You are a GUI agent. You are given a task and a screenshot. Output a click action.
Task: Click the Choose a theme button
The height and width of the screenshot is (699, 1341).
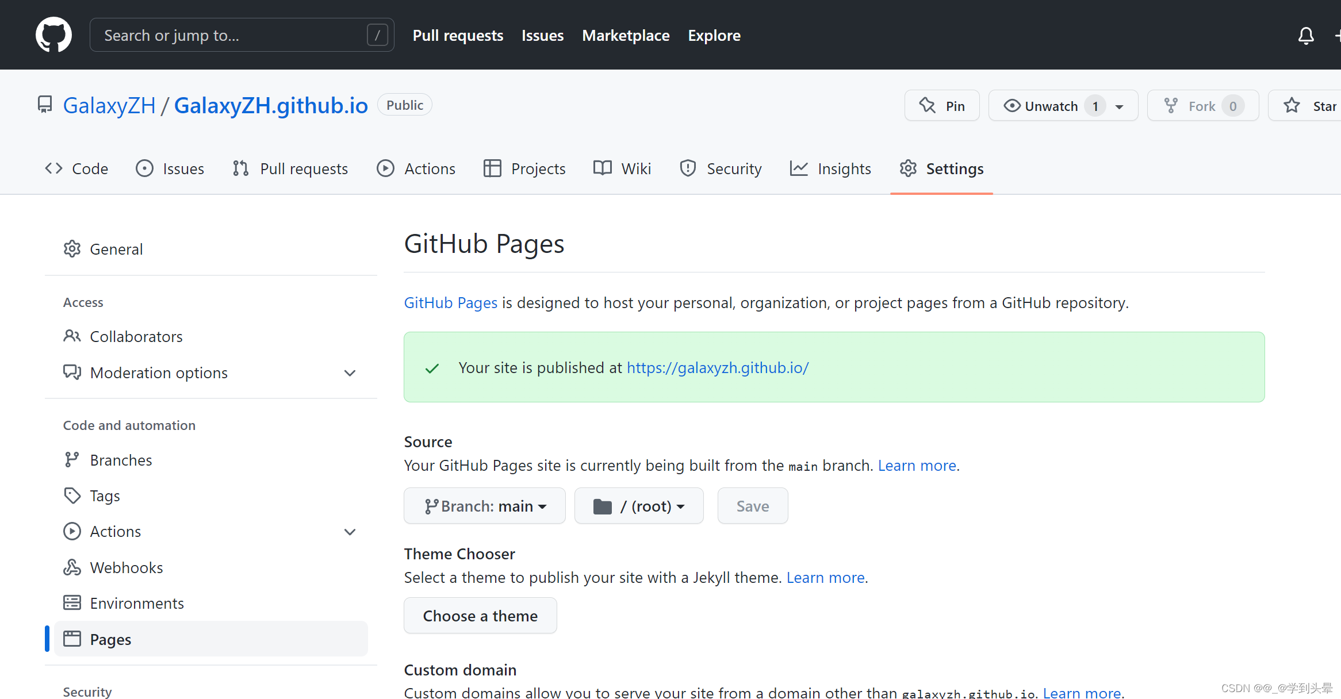(480, 616)
